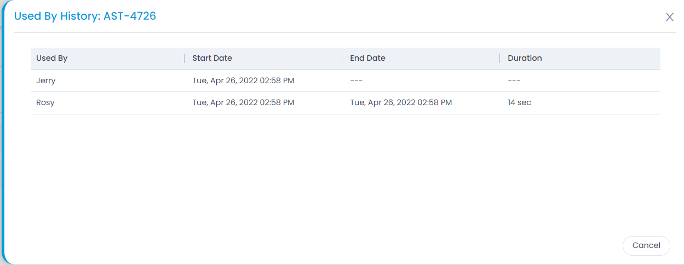Click Rosy's end date value

point(401,102)
